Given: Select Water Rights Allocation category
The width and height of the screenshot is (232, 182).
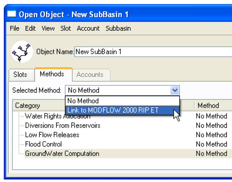Looking at the screenshot, I should (x=57, y=116).
